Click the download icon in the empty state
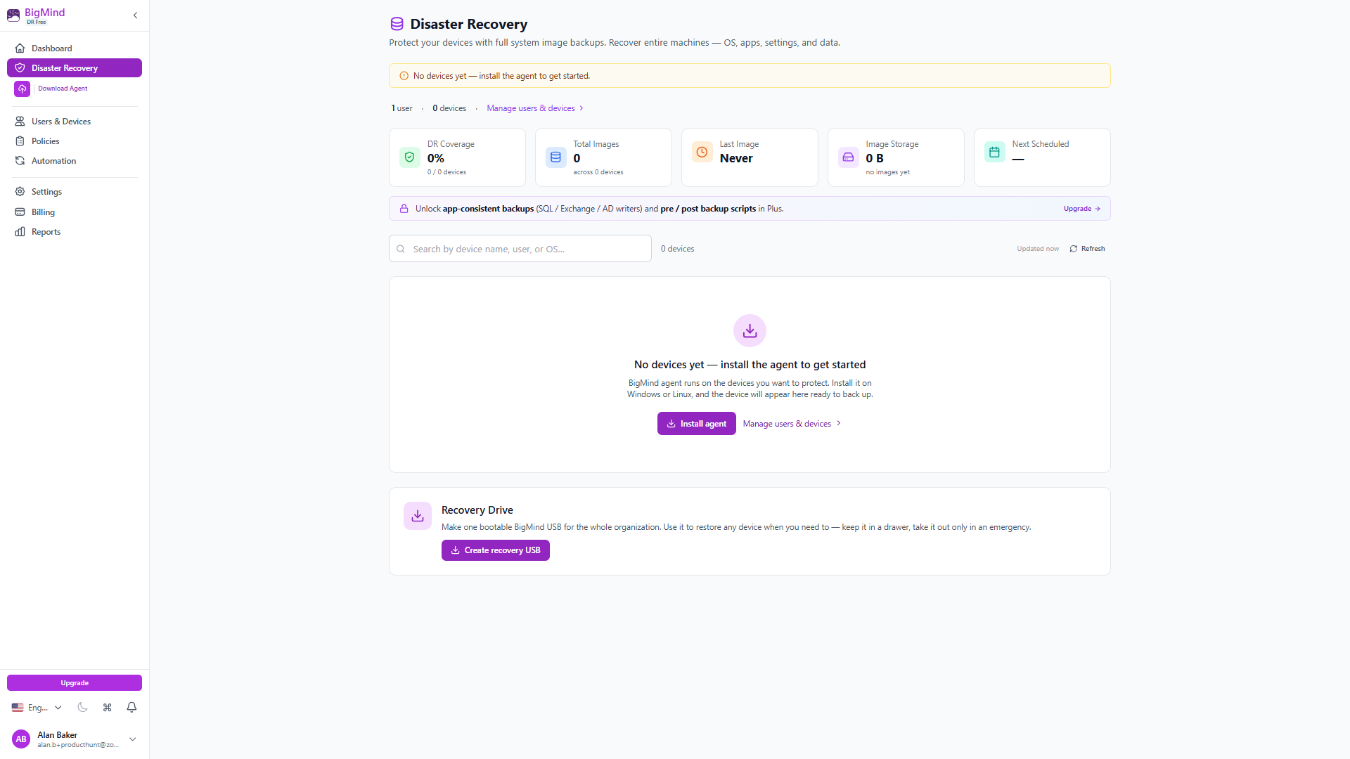Screen dimensions: 1350x759 click(x=750, y=330)
